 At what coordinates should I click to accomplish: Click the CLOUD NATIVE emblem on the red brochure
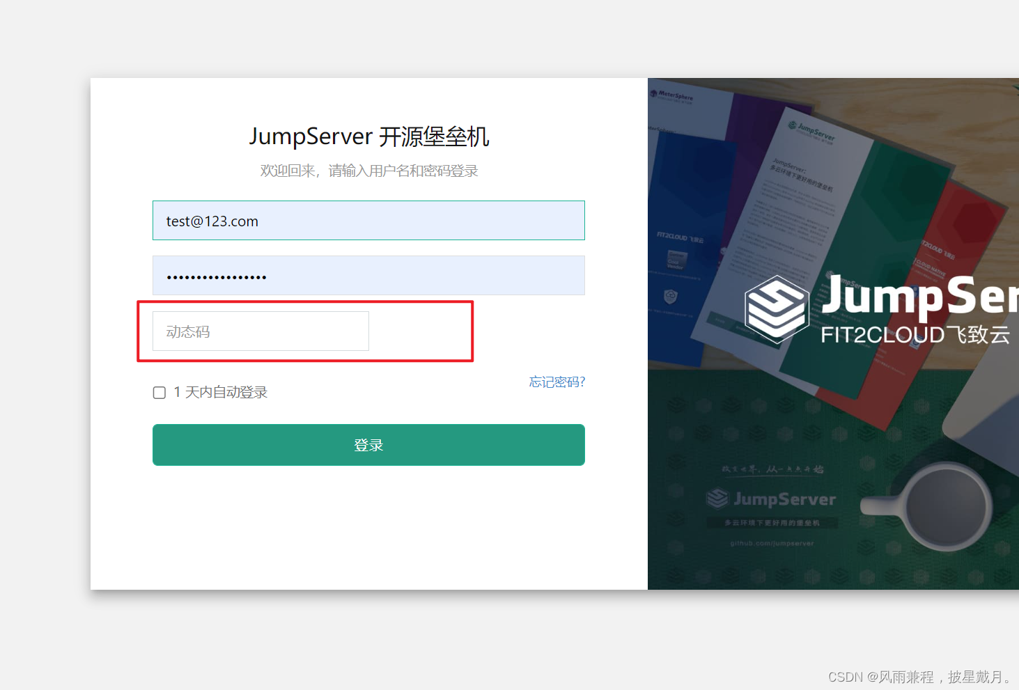[931, 267]
